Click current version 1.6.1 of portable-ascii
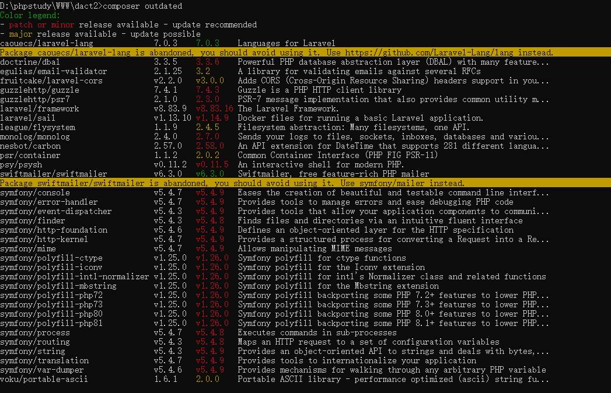The width and height of the screenshot is (611, 393). (x=166, y=380)
